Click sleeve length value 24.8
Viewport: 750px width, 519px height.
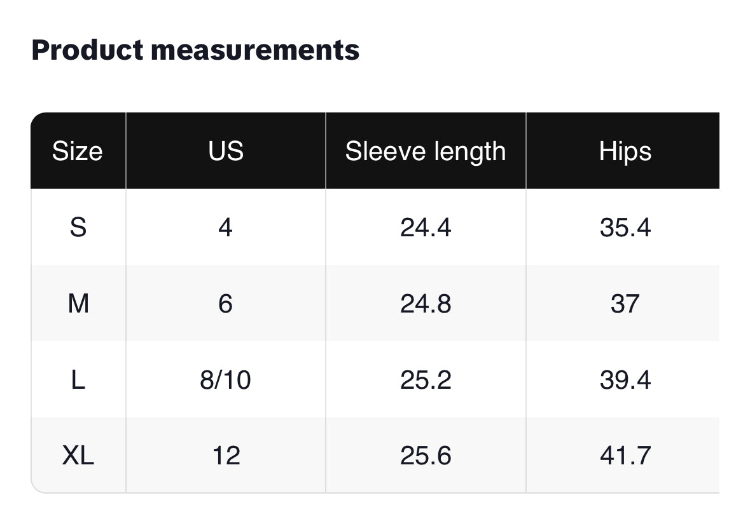[x=426, y=304]
